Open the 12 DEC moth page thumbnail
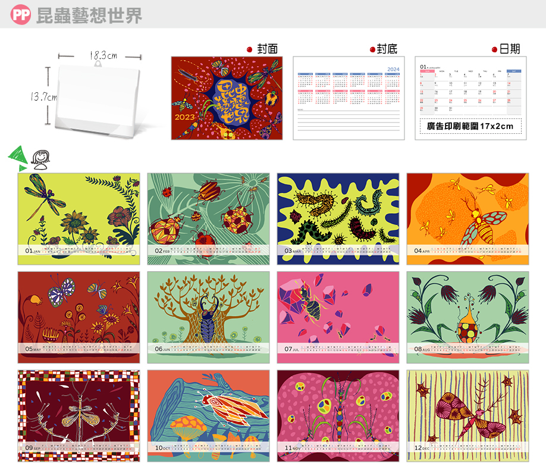 point(467,416)
